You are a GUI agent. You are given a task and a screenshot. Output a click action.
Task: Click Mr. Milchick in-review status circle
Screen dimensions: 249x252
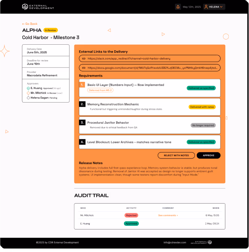[x=28, y=93]
